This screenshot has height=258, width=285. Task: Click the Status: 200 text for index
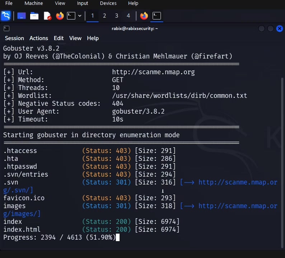tap(107, 222)
